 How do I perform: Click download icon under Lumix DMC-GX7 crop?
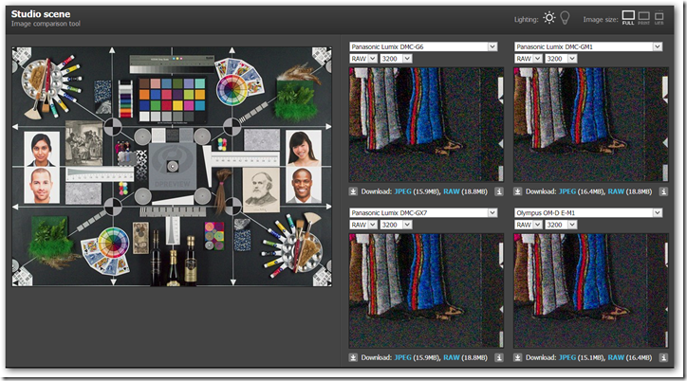[353, 357]
